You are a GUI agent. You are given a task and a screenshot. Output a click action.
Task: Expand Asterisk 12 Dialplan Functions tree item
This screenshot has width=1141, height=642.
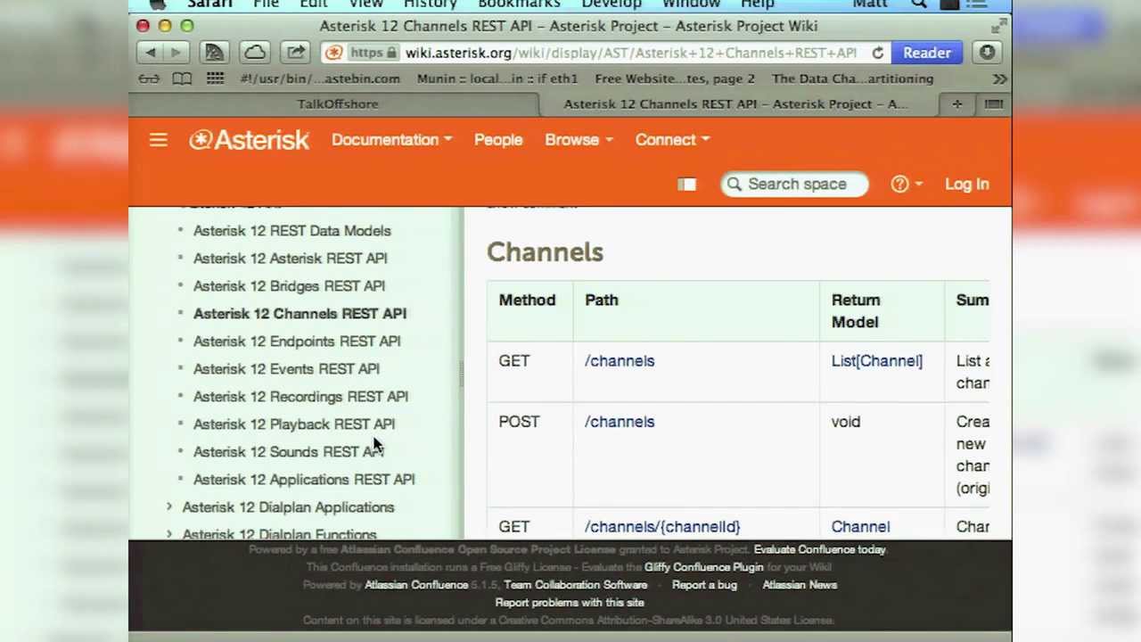(168, 534)
